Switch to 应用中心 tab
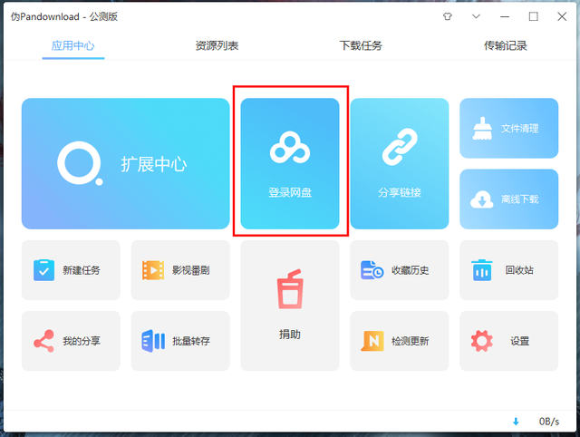The height and width of the screenshot is (437, 580). [72, 46]
